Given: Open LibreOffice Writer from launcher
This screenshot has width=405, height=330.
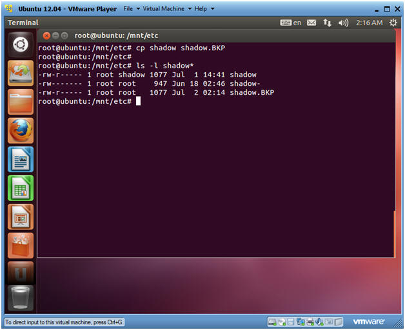Looking at the screenshot, I should click(x=21, y=159).
